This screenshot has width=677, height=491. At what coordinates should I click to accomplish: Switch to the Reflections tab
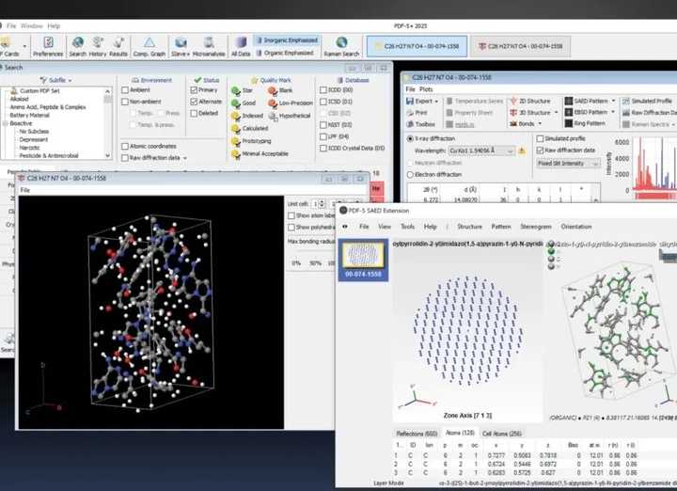(x=417, y=433)
